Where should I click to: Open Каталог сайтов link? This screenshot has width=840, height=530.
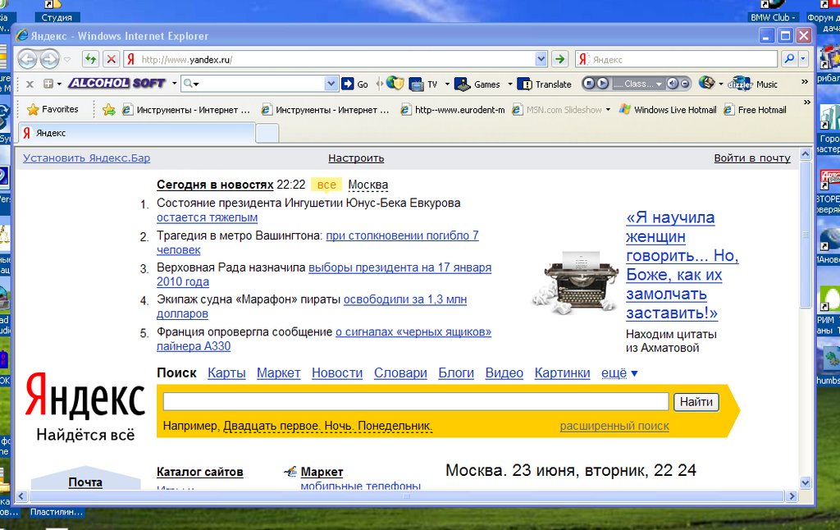200,472
